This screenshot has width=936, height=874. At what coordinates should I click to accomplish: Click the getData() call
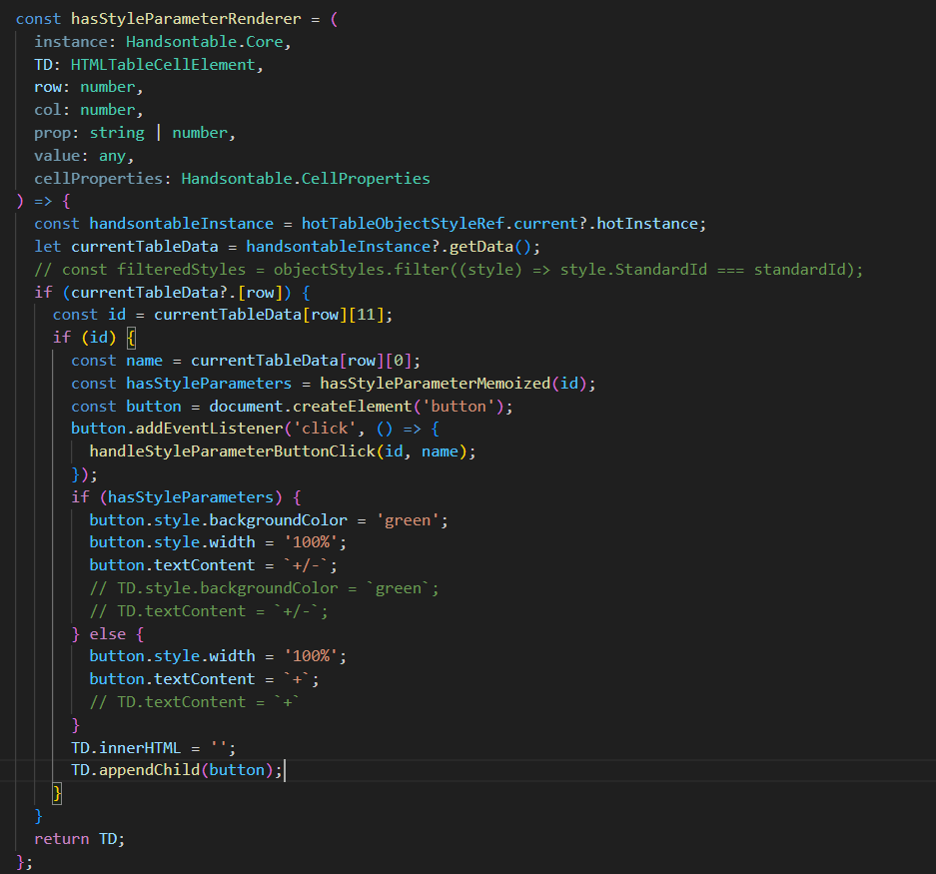489,247
